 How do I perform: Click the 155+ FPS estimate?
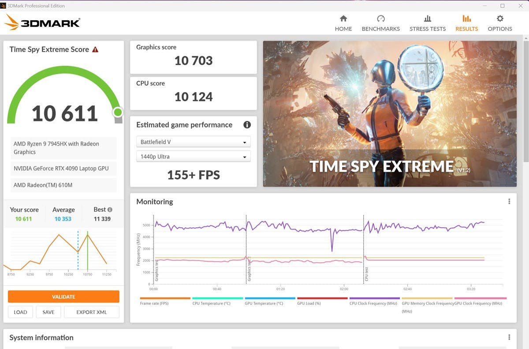click(x=194, y=175)
